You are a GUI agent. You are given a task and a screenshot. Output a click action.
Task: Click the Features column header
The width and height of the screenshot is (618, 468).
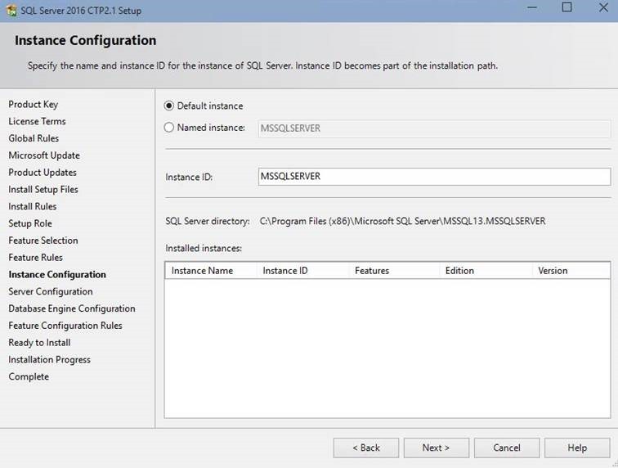point(394,271)
